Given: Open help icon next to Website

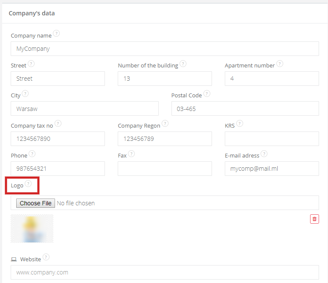Looking at the screenshot, I should [x=46, y=257].
